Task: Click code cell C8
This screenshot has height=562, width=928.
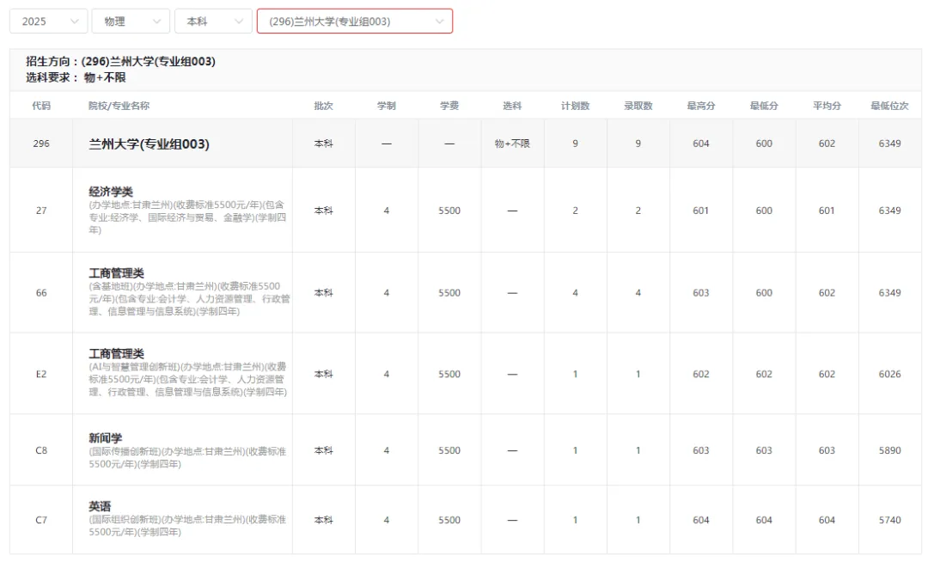Action: tap(41, 450)
